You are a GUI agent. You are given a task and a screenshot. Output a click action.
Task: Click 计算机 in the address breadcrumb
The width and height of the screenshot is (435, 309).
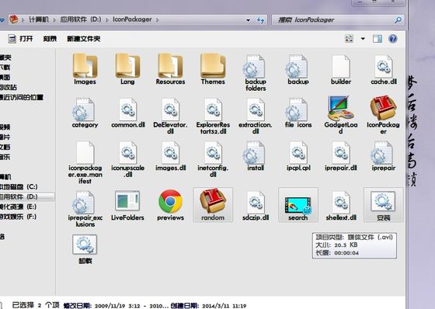pyautogui.click(x=39, y=19)
